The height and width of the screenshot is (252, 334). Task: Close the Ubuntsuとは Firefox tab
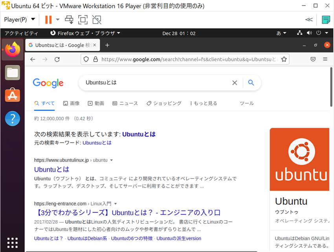(x=95, y=45)
